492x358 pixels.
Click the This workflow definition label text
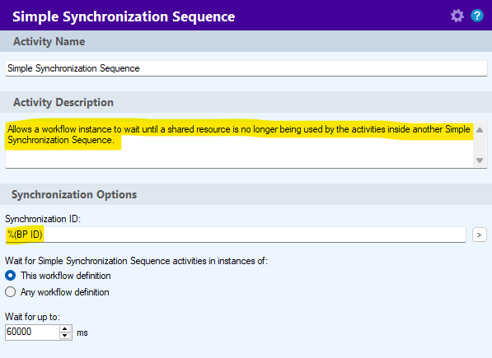coord(66,276)
